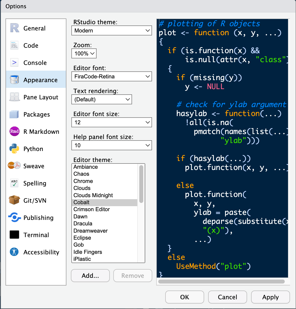Image resolution: width=296 pixels, height=309 pixels.
Task: Click the Spelling ABC checkmark icon
Action: tap(14, 183)
